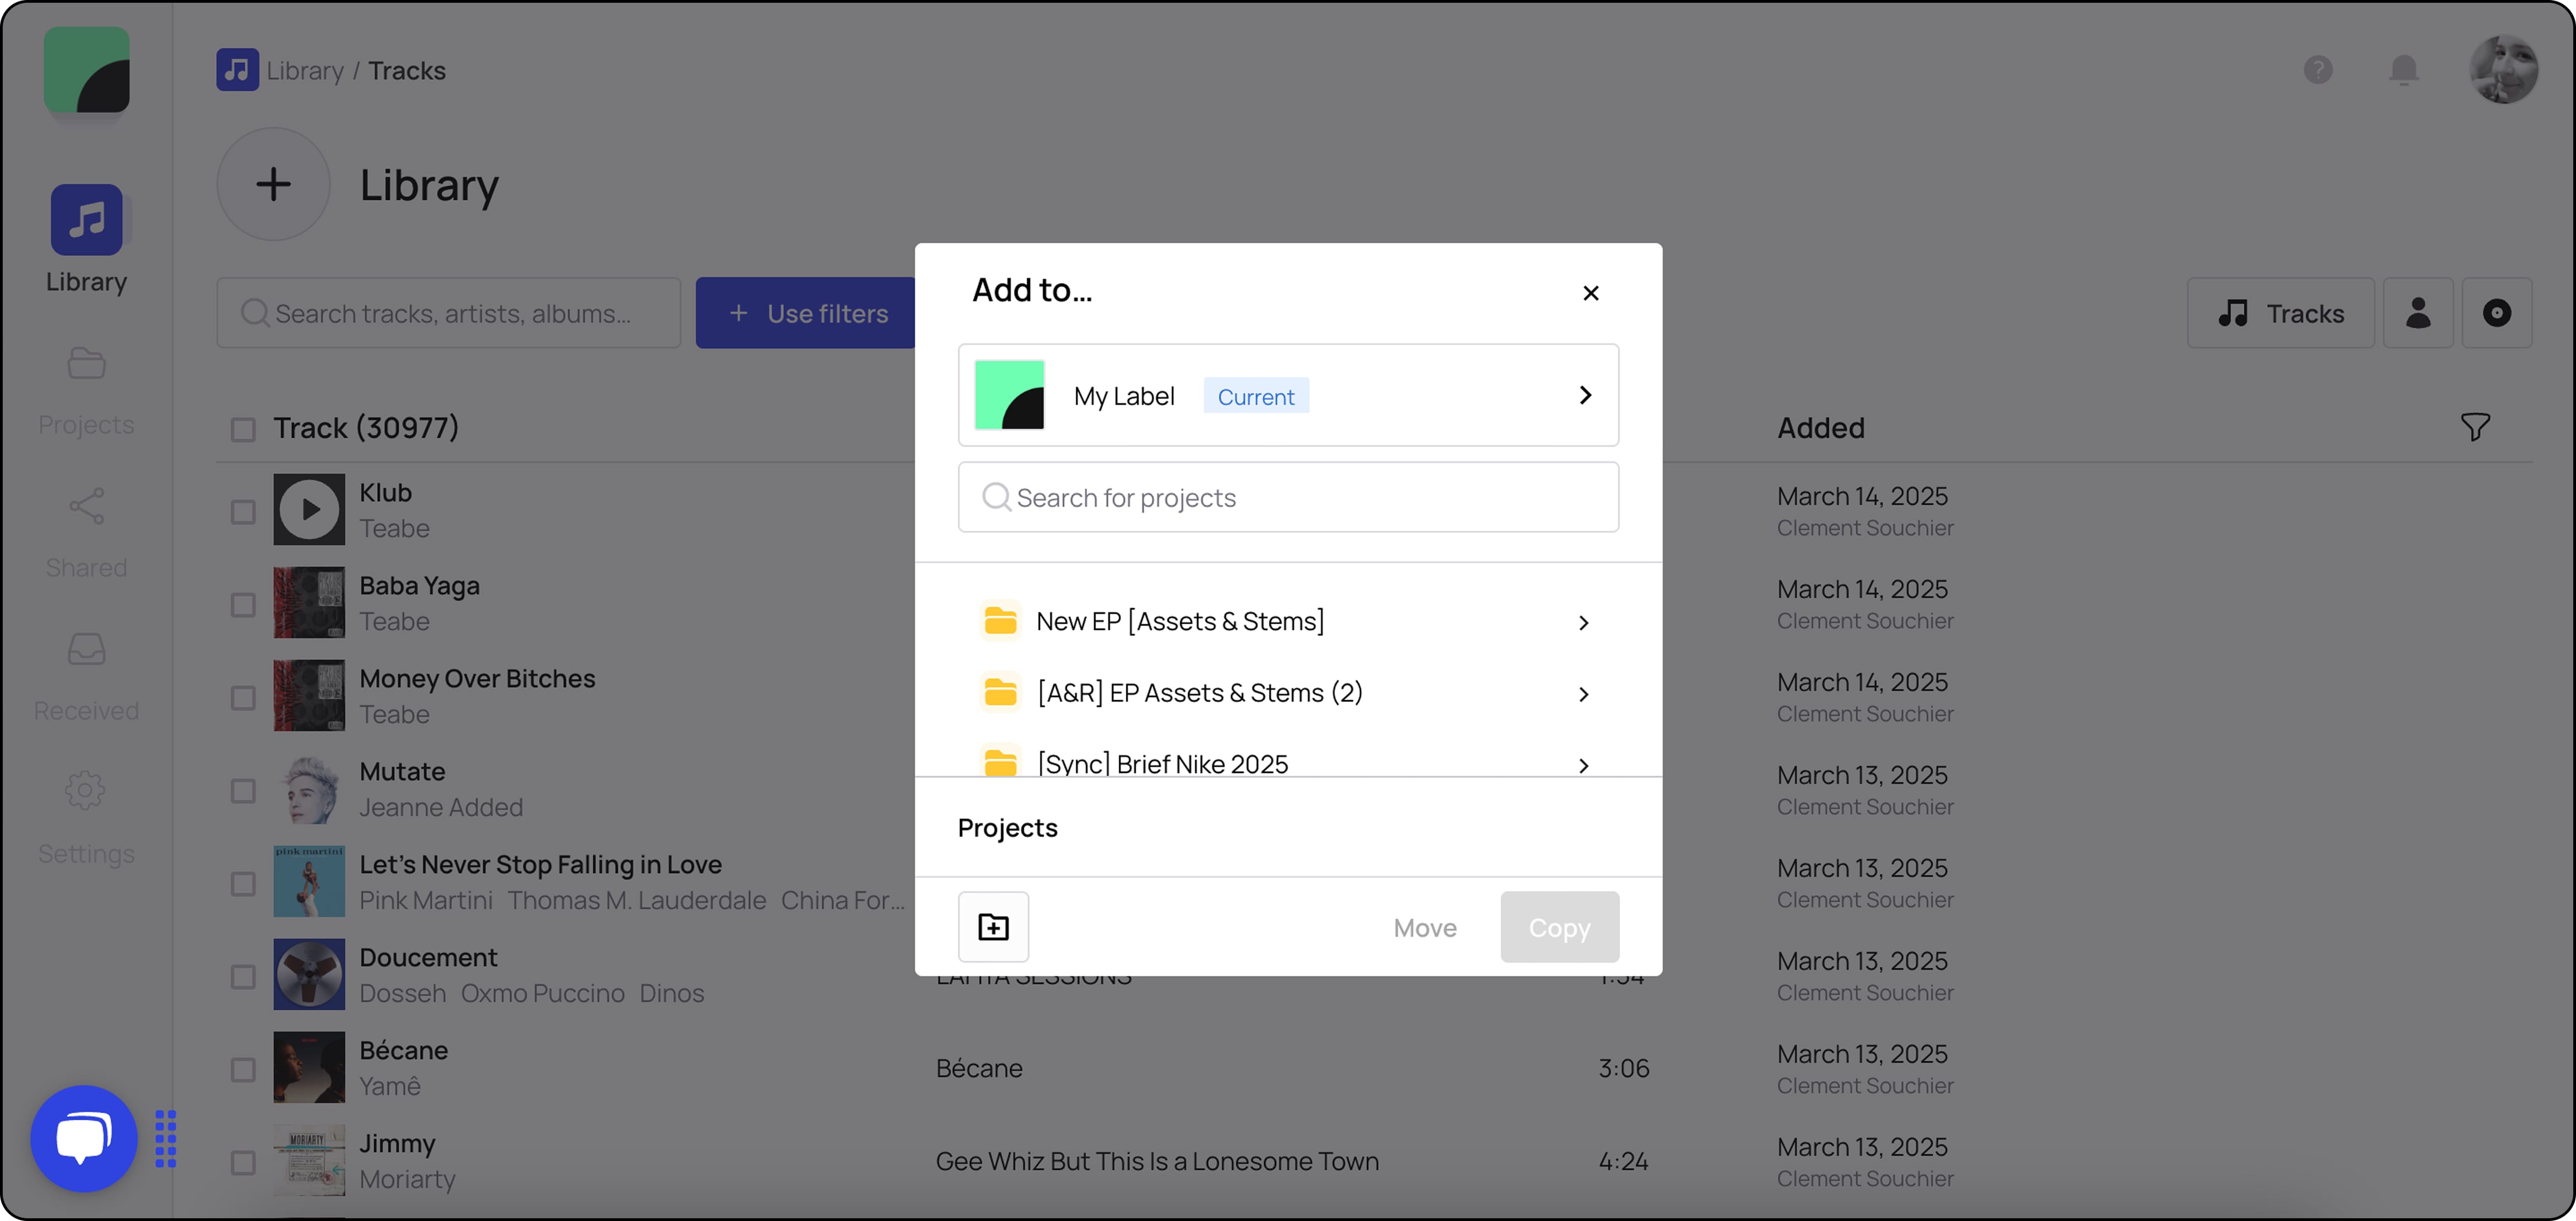This screenshot has width=2576, height=1221.
Task: Play the Klub track
Action: [x=309, y=510]
